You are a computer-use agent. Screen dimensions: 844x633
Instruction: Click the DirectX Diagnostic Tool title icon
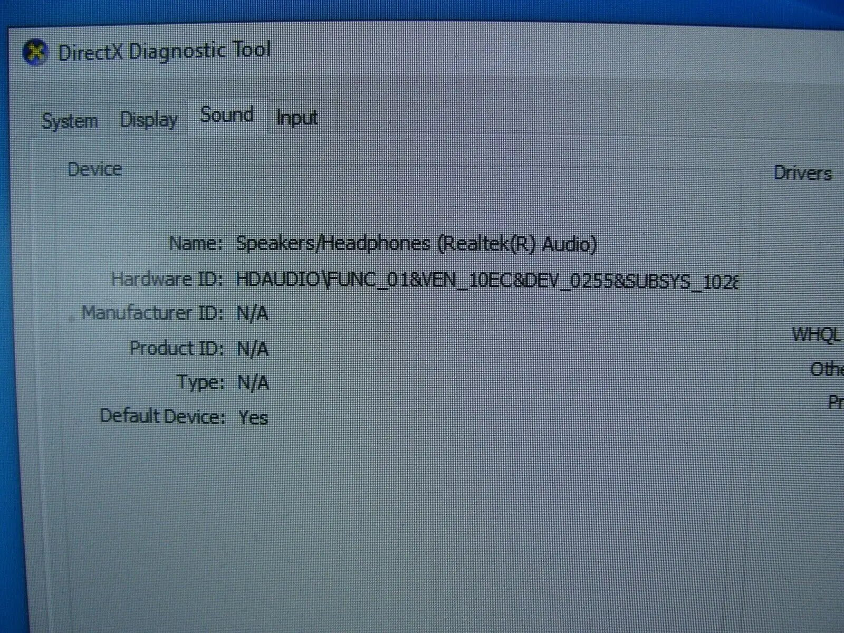pyautogui.click(x=35, y=53)
